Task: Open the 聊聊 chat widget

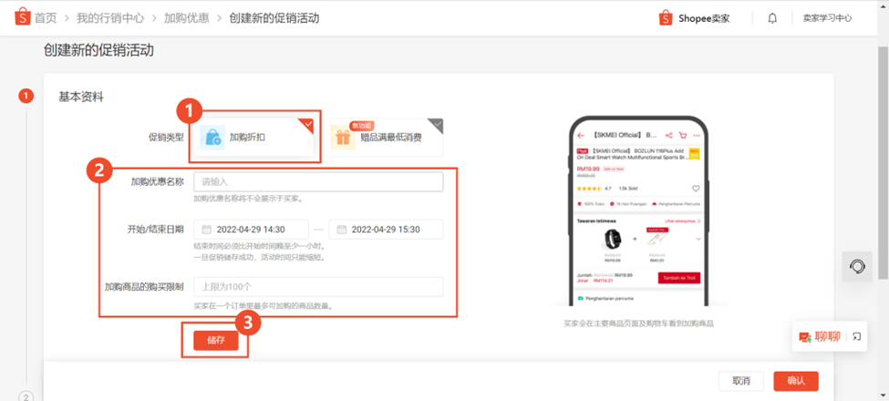Action: [820, 336]
